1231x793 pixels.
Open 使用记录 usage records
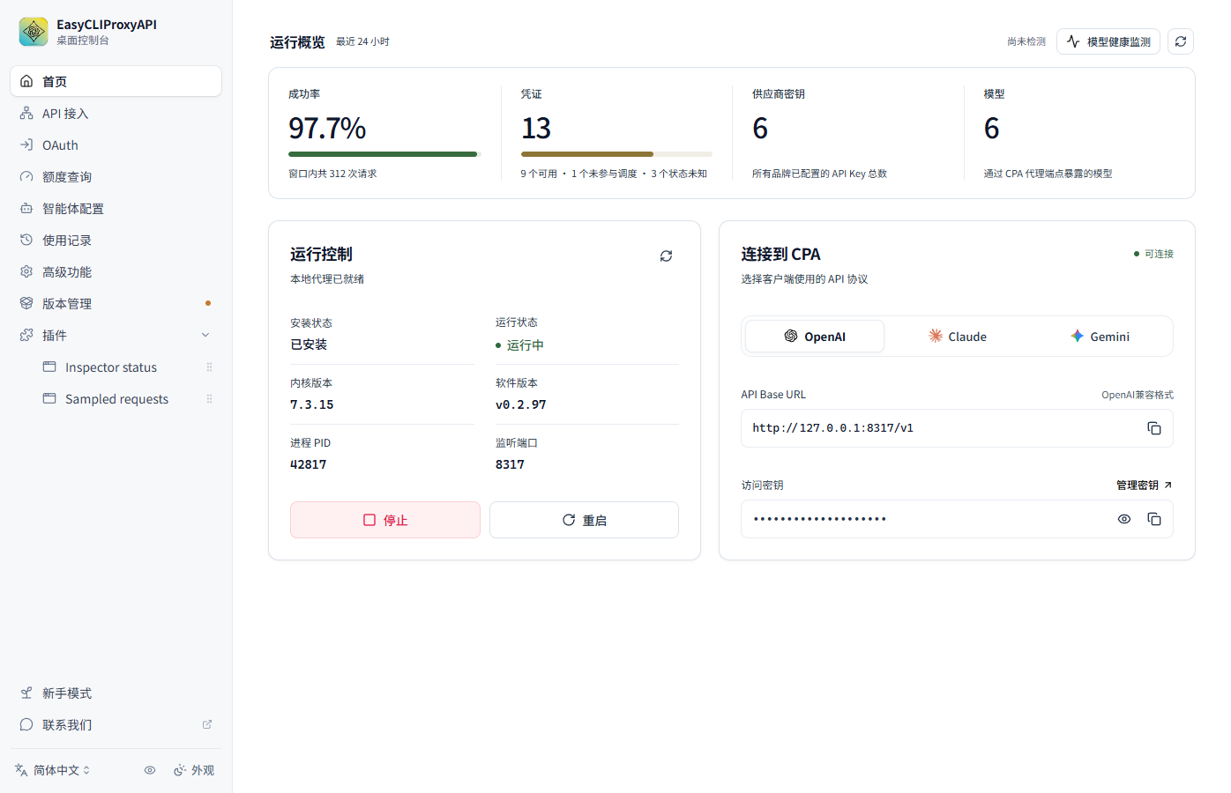coord(116,240)
